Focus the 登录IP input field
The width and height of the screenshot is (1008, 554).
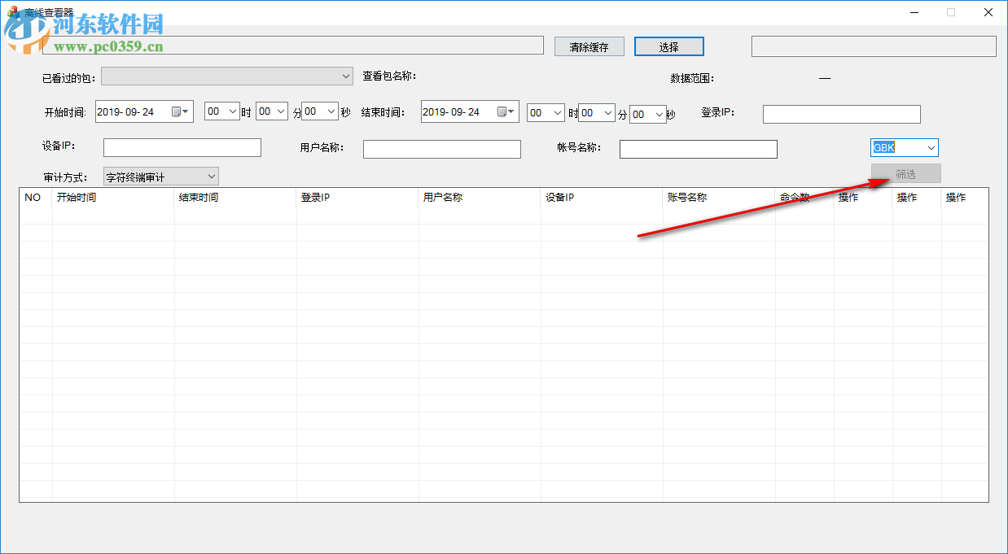pyautogui.click(x=842, y=114)
